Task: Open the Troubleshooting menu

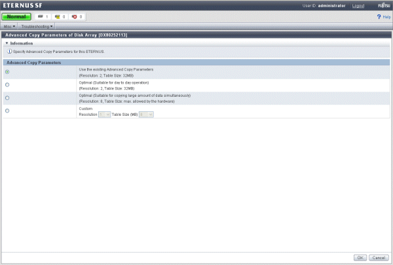Action: (37, 26)
